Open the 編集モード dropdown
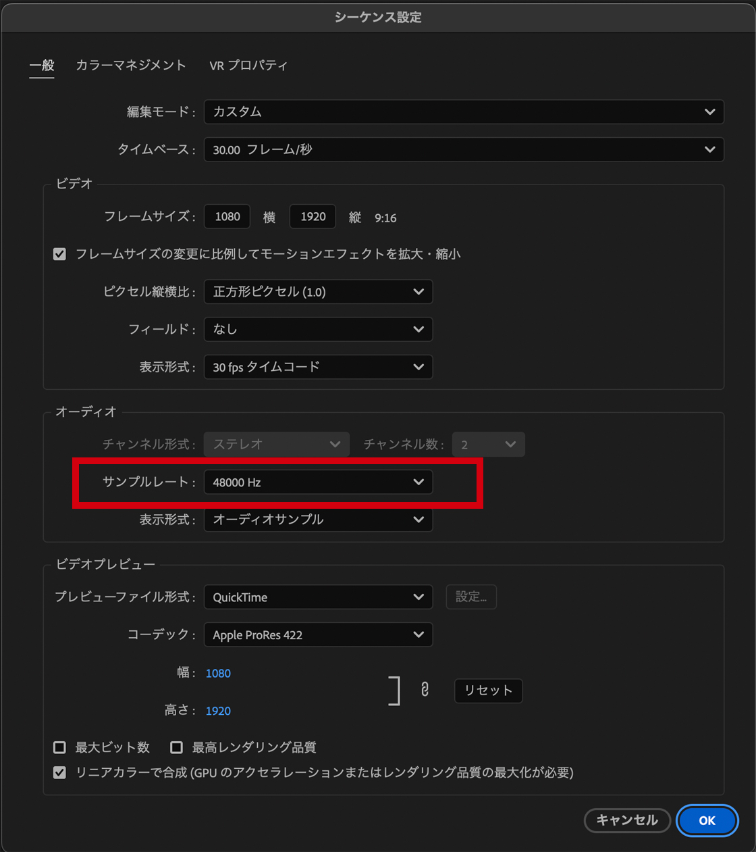The image size is (756, 852). point(463,112)
